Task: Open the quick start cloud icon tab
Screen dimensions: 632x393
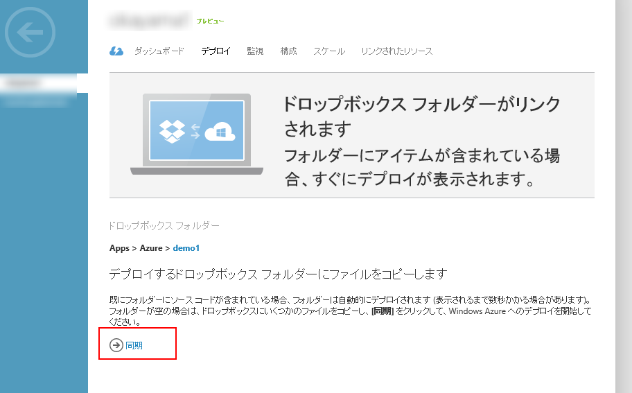Action: pos(116,51)
